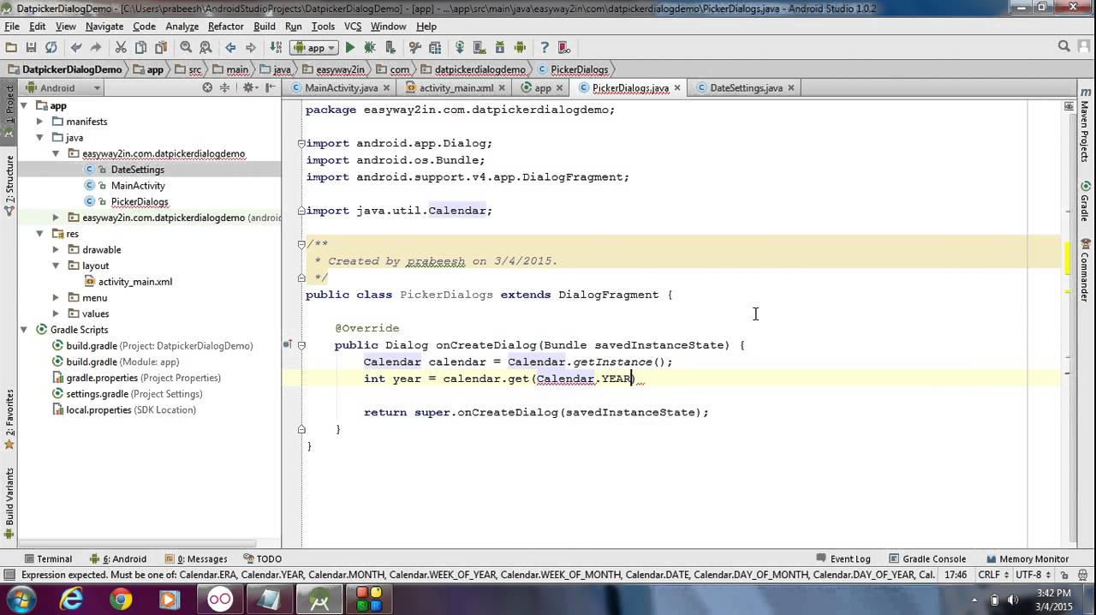Open the SDK Manager icon
This screenshot has width=1096, height=615.
(500, 48)
